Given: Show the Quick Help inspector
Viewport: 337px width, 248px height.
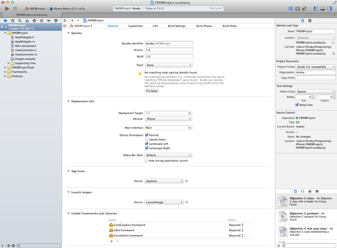Looking at the screenshot, I should pyautogui.click(x=310, y=21).
